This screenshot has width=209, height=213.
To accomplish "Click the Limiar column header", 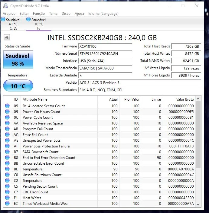I will pos(152,99).
